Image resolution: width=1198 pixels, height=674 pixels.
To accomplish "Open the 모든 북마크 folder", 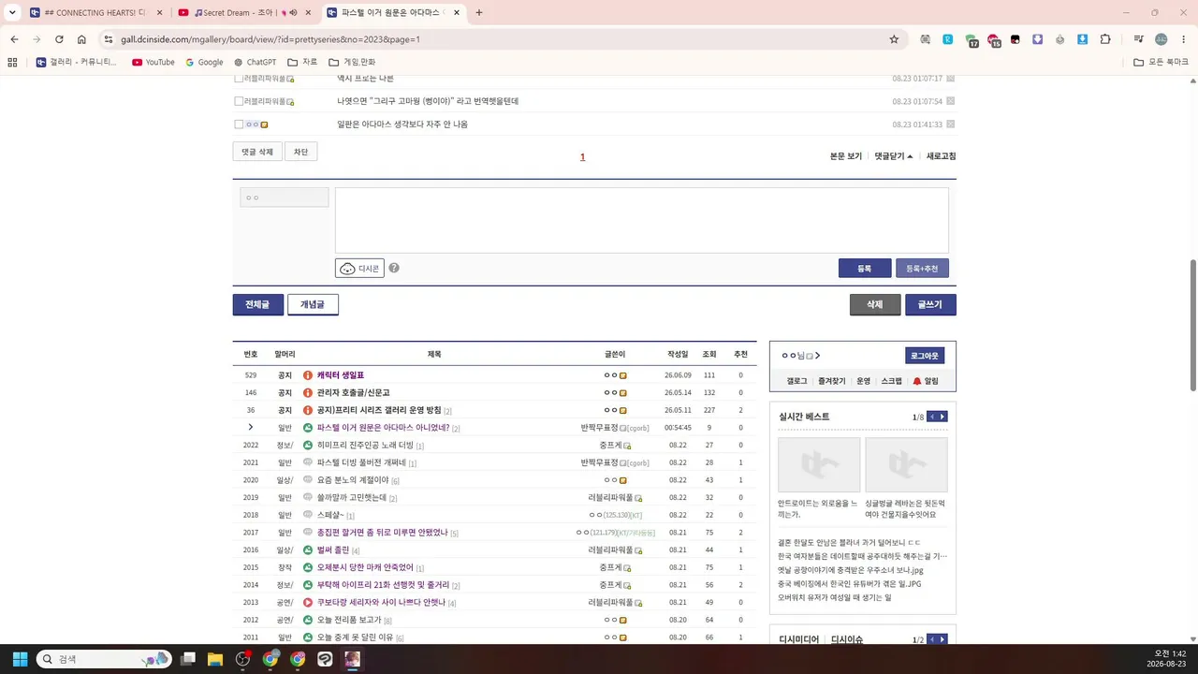I will point(1161,62).
